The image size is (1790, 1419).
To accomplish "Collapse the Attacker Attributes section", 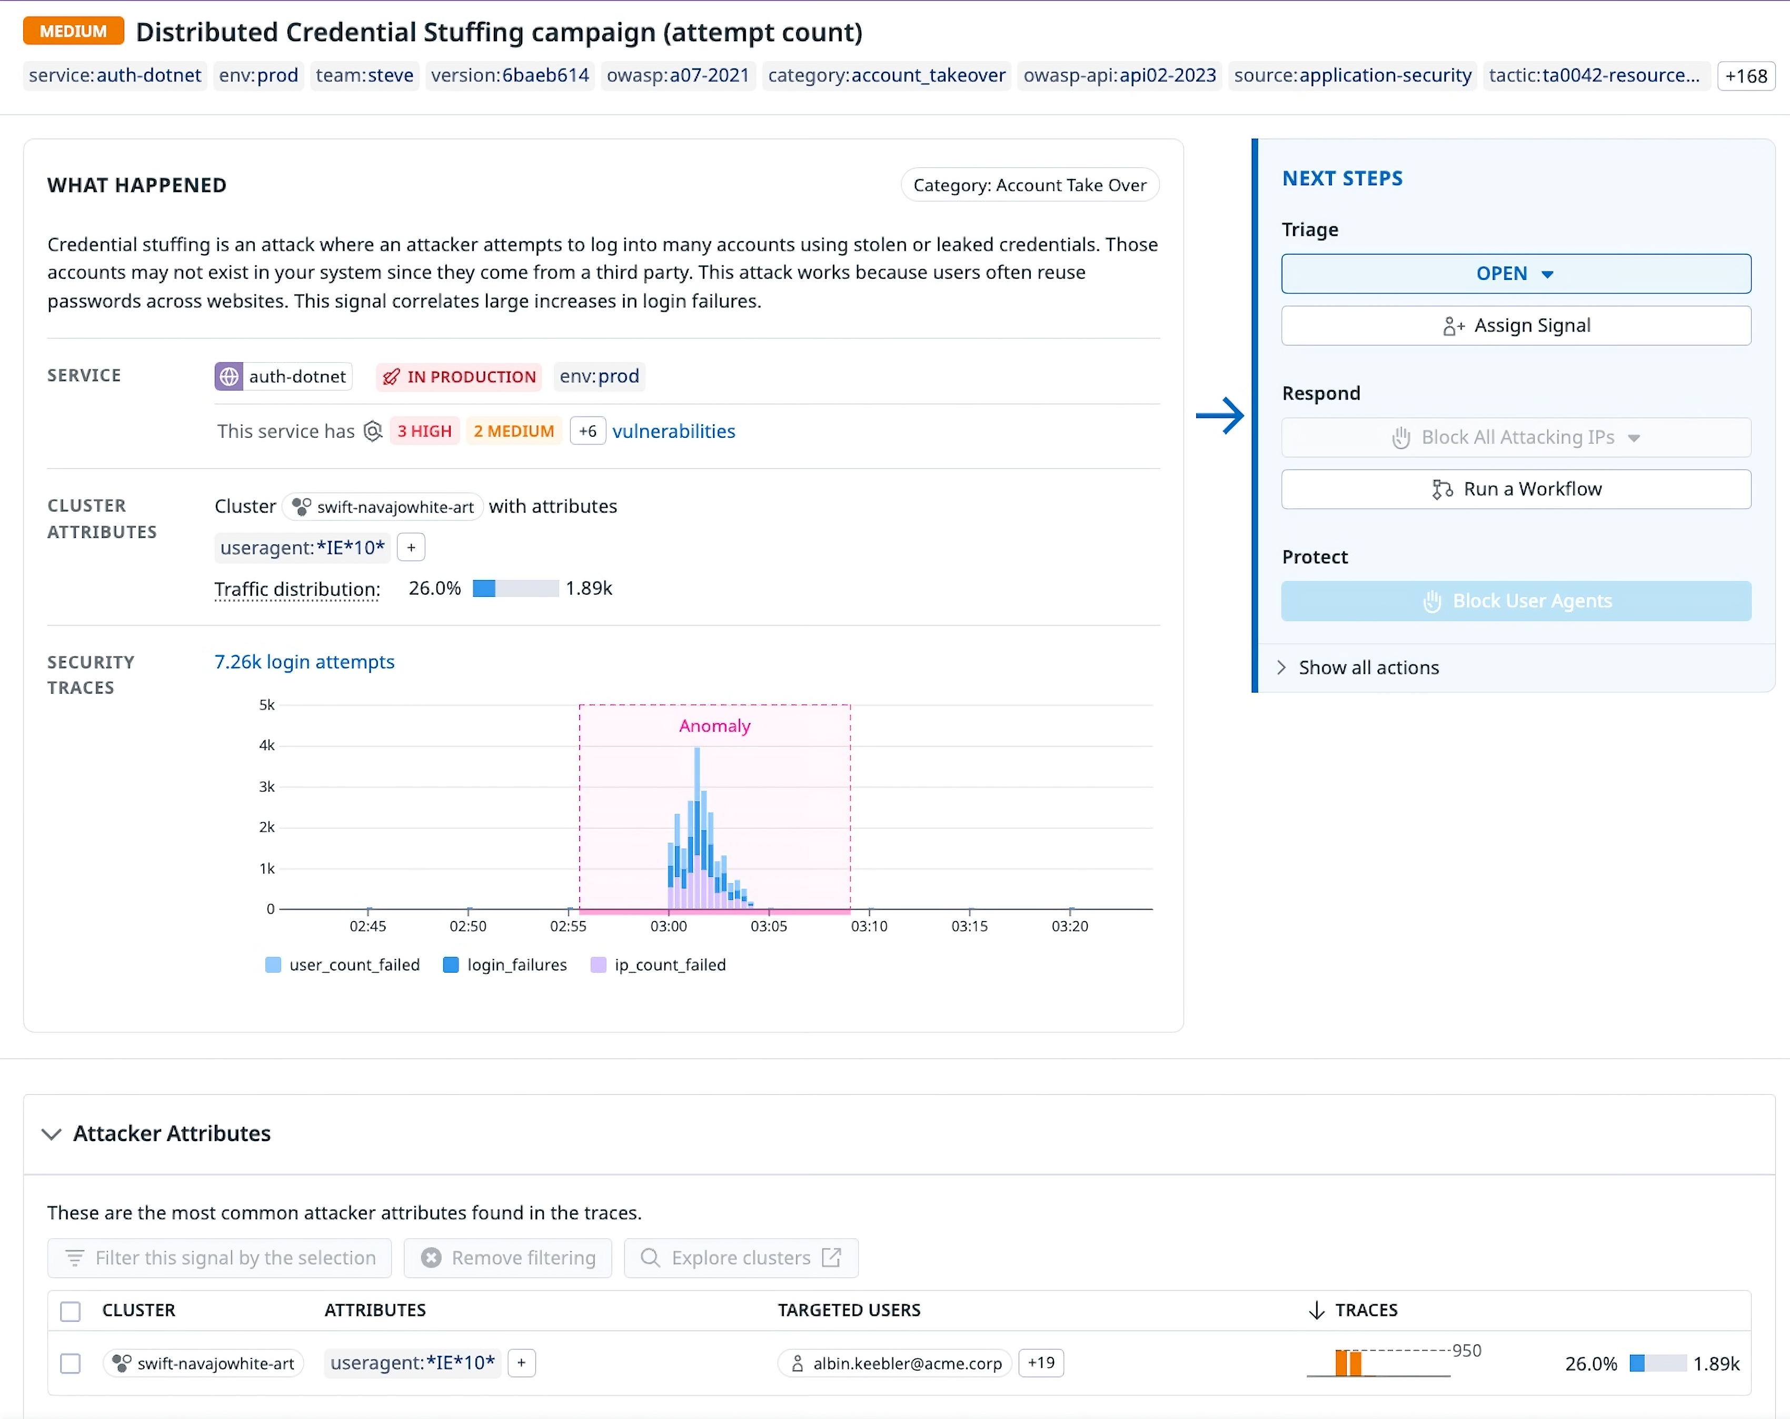I will click(52, 1134).
